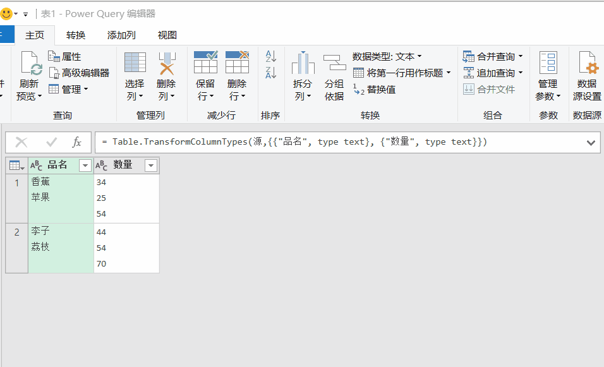Open the 视图 ribbon tab
Image resolution: width=604 pixels, height=367 pixels.
point(167,35)
